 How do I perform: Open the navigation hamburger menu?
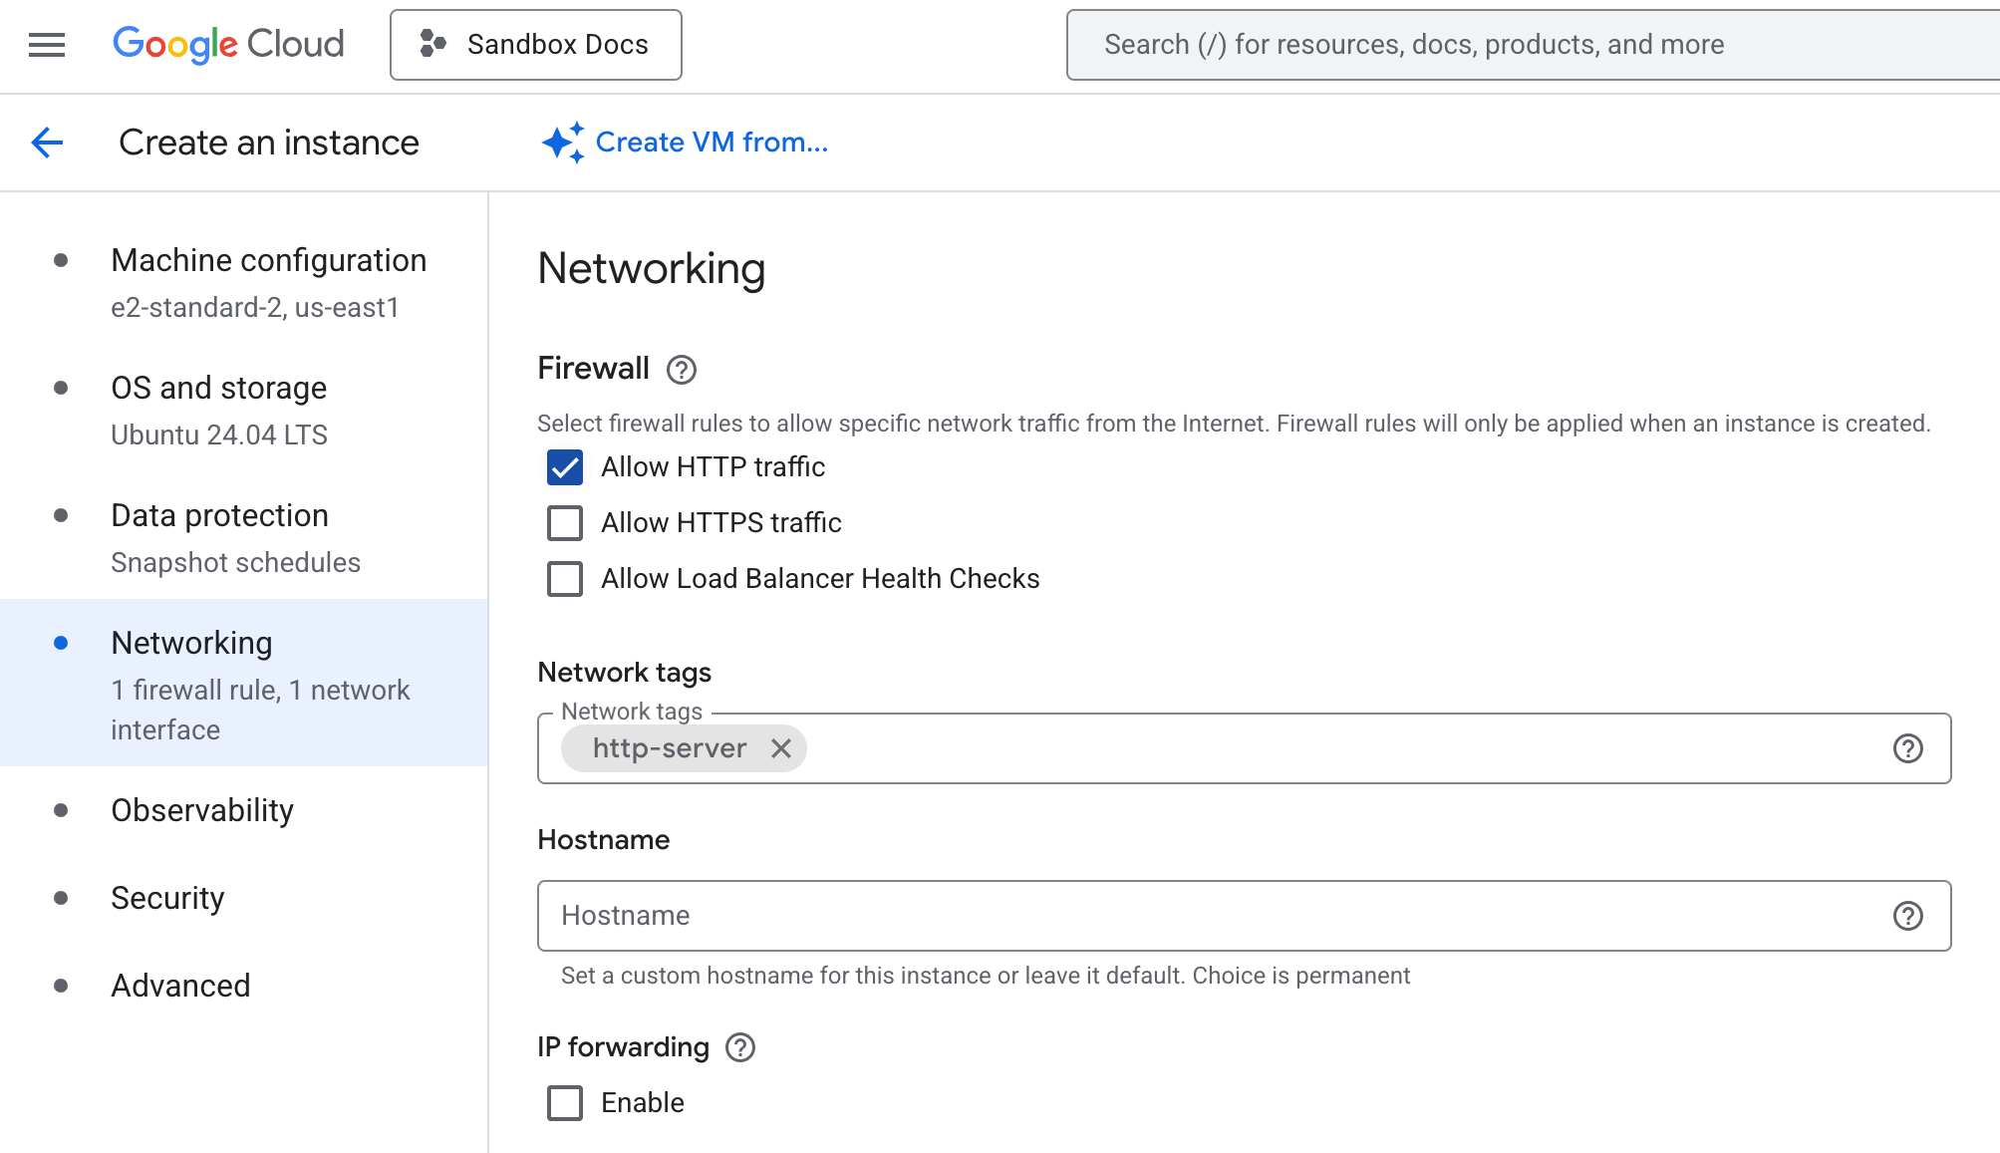point(45,45)
